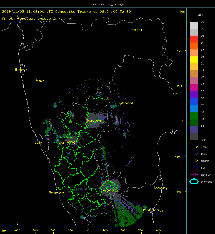Select the blue 35 dBZ color swatch
Screen dimensions: 215x234
pos(194,101)
